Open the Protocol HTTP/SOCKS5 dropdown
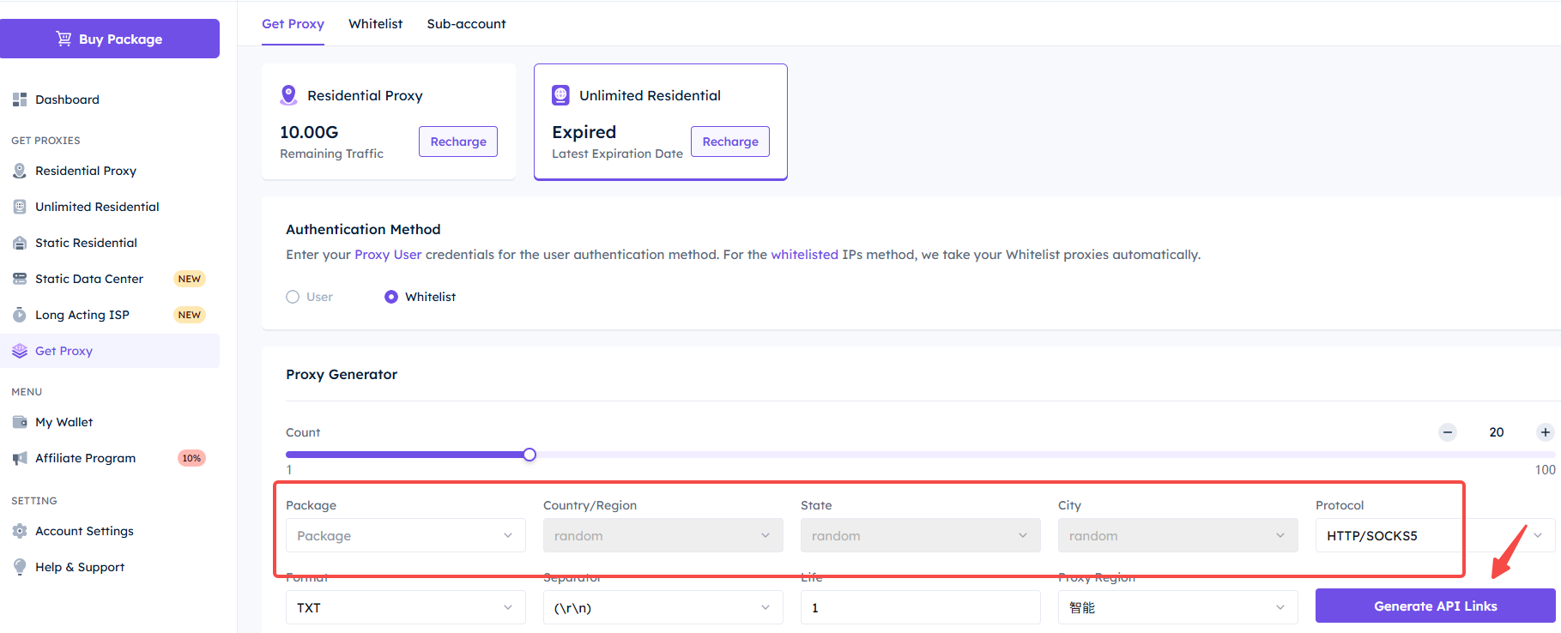The image size is (1561, 633). coord(1436,535)
